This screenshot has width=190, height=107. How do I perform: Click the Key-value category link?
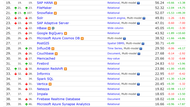113,58
